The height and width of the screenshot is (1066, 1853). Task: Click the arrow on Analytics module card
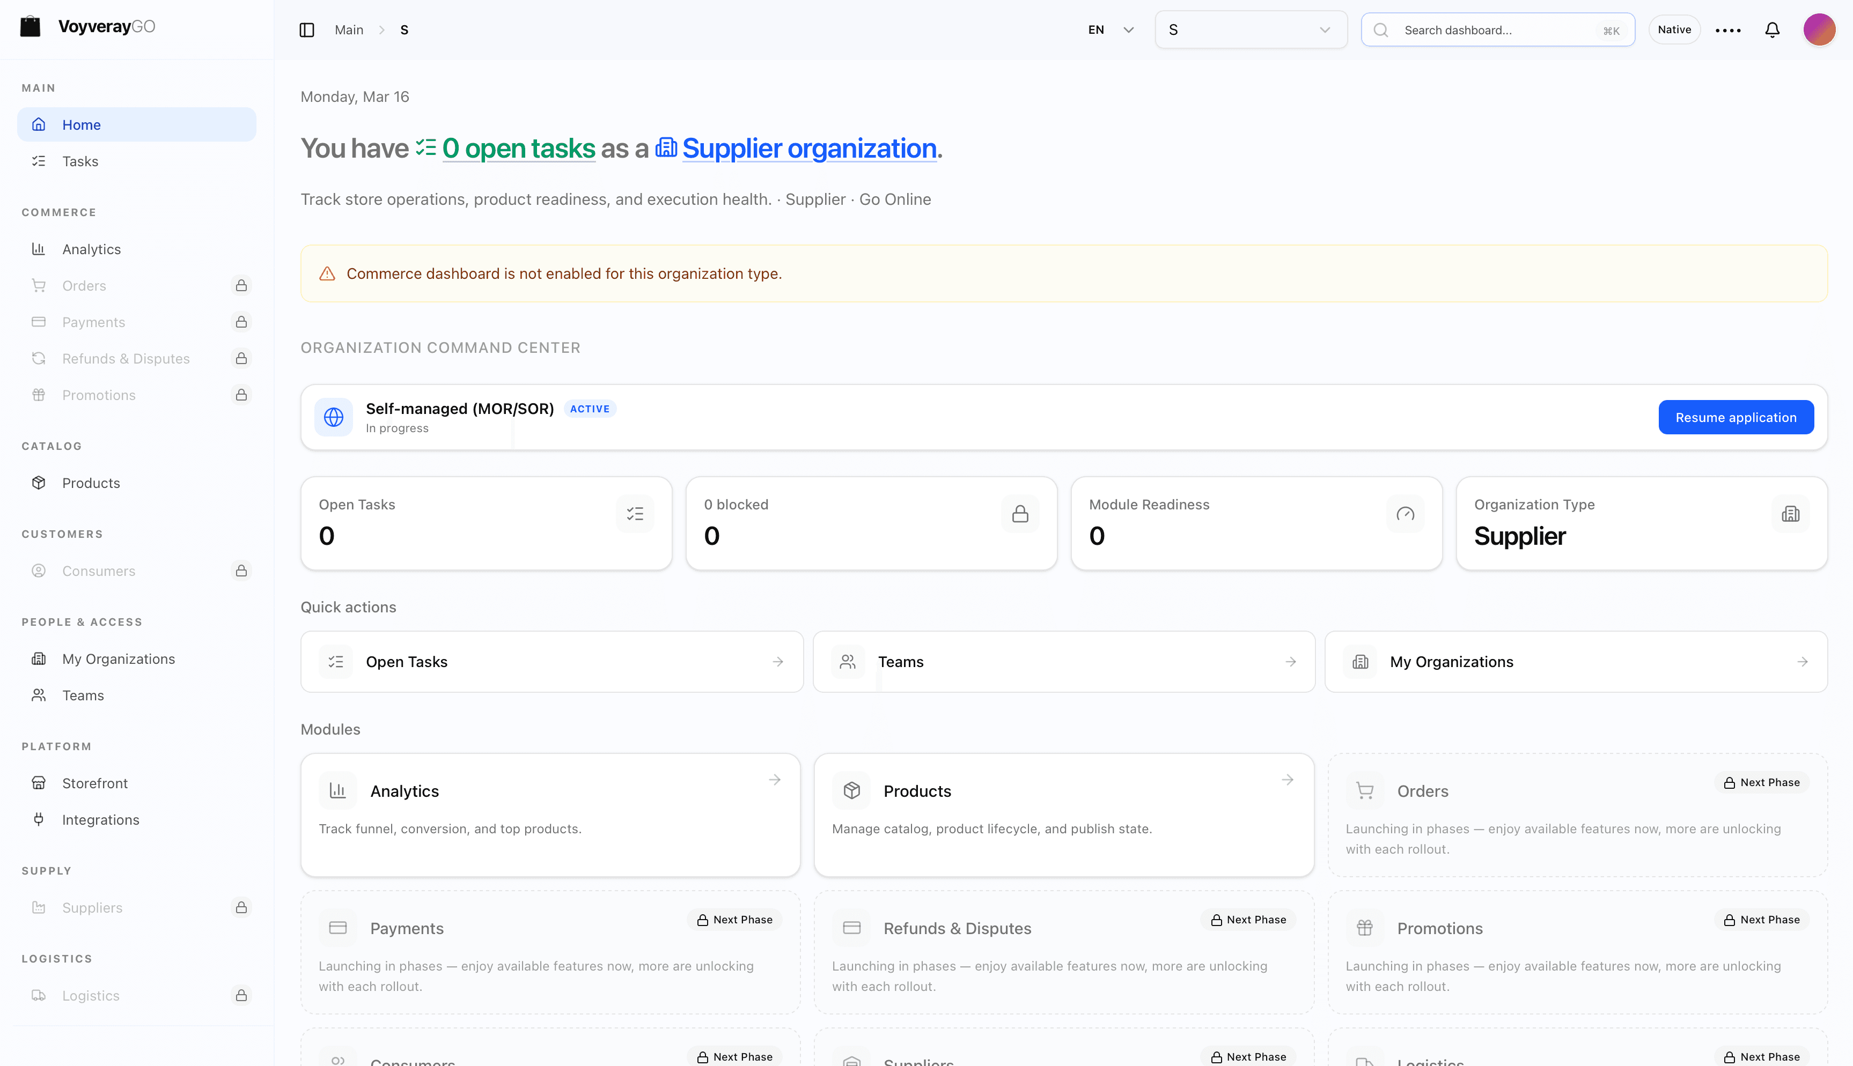coord(774,781)
